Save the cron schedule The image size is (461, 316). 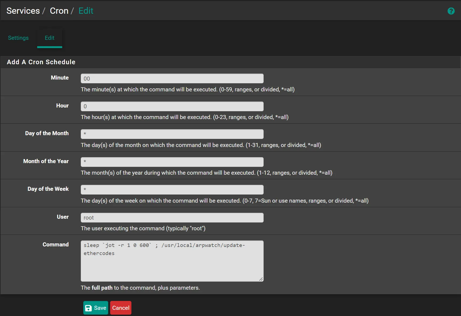(96, 308)
